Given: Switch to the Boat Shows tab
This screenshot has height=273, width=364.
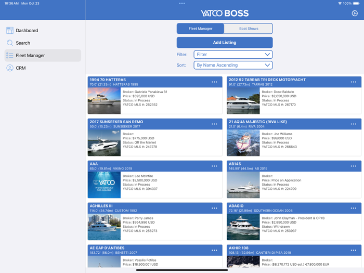Looking at the screenshot, I should tap(249, 29).
